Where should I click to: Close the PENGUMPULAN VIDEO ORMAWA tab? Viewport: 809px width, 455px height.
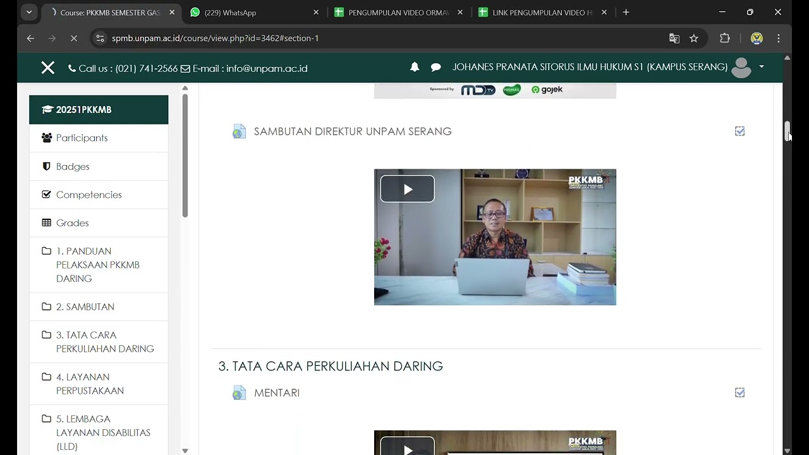pyautogui.click(x=460, y=12)
